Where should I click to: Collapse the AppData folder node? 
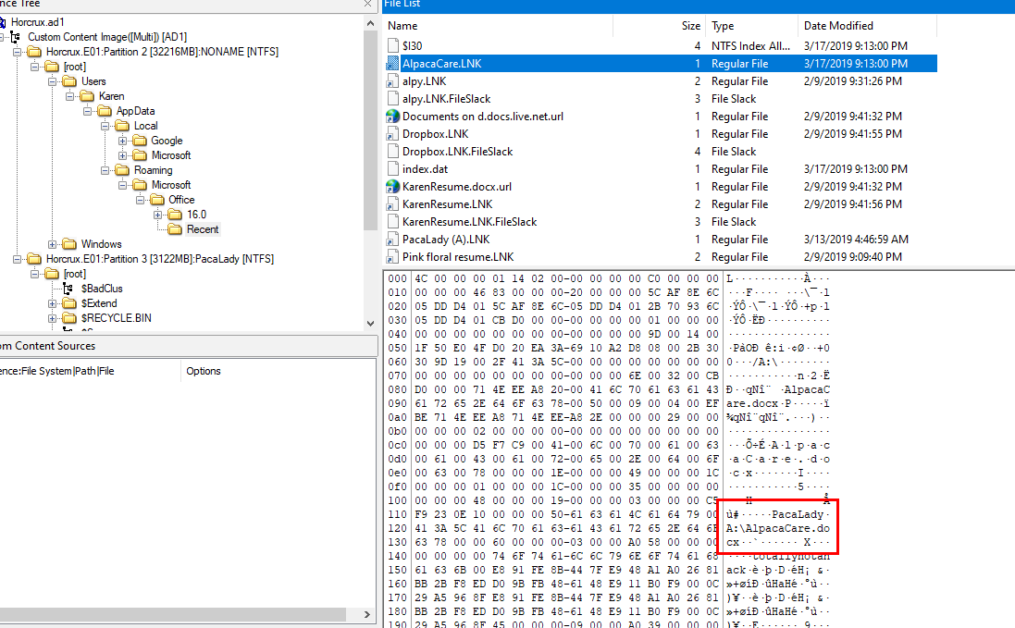point(87,111)
